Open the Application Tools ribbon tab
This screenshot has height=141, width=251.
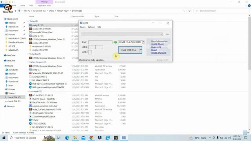[x=44, y=5]
